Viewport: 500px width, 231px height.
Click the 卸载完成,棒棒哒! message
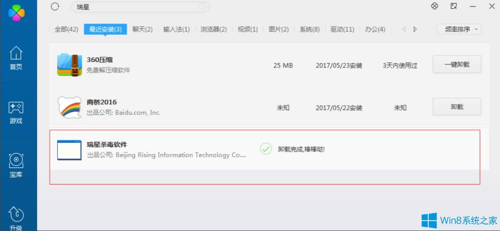click(x=301, y=149)
